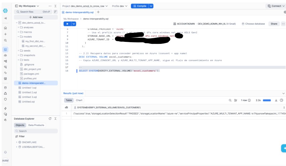The width and height of the screenshot is (286, 166).
Task: Switch results view to Chart
Action: pyautogui.click(x=79, y=100)
